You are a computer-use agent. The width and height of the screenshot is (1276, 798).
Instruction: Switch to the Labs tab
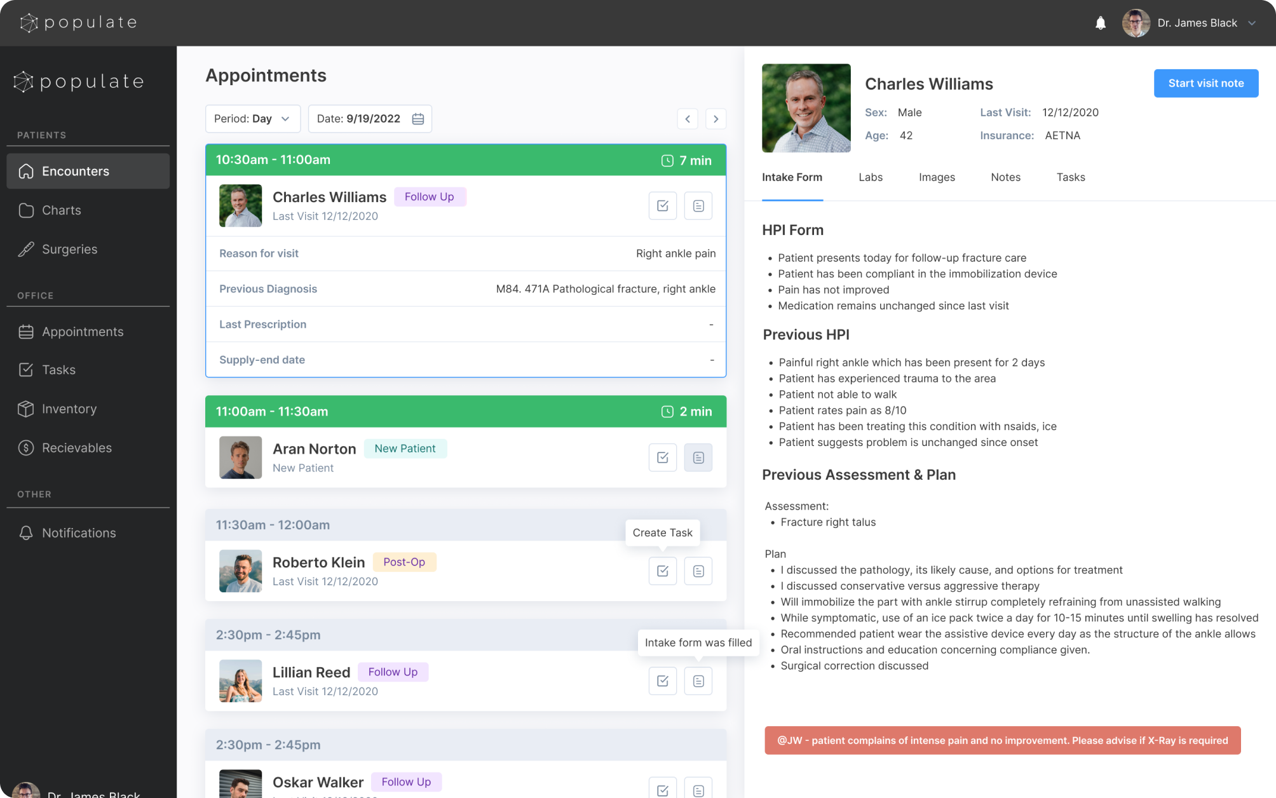tap(870, 177)
